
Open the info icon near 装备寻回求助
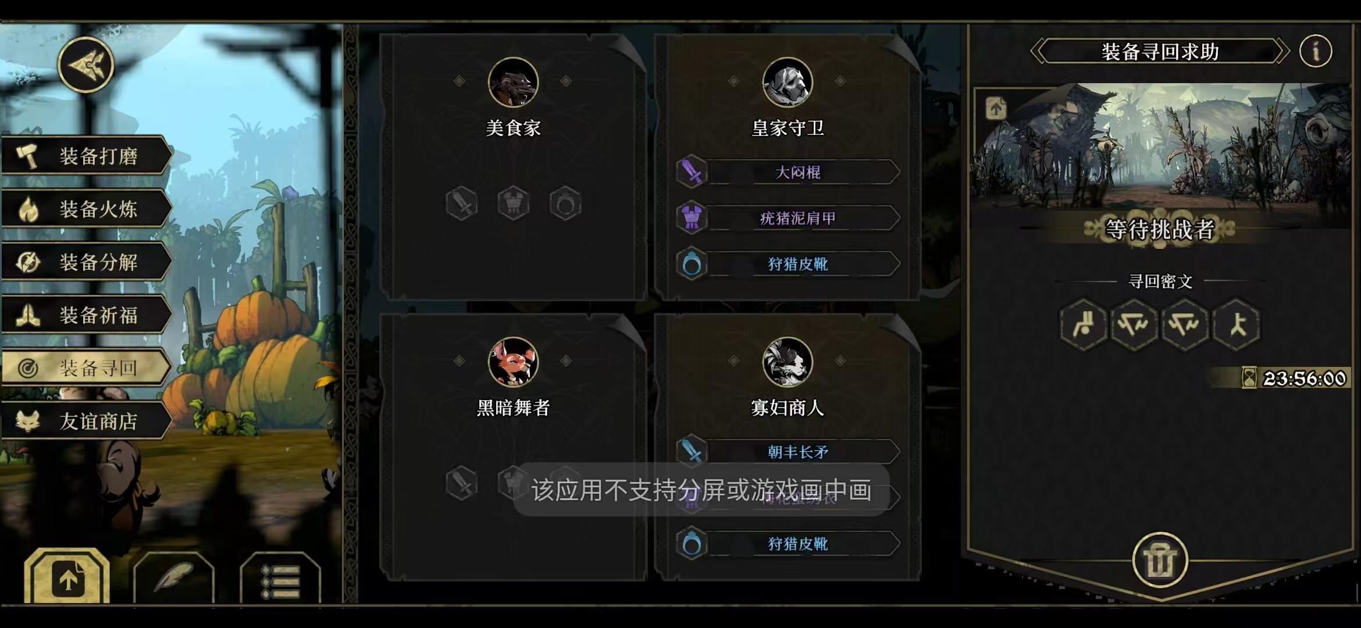(x=1316, y=51)
